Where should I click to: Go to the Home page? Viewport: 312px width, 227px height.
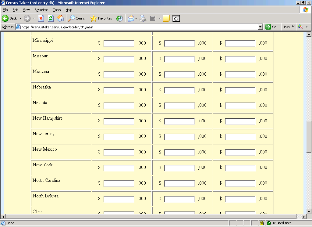coord(60,18)
